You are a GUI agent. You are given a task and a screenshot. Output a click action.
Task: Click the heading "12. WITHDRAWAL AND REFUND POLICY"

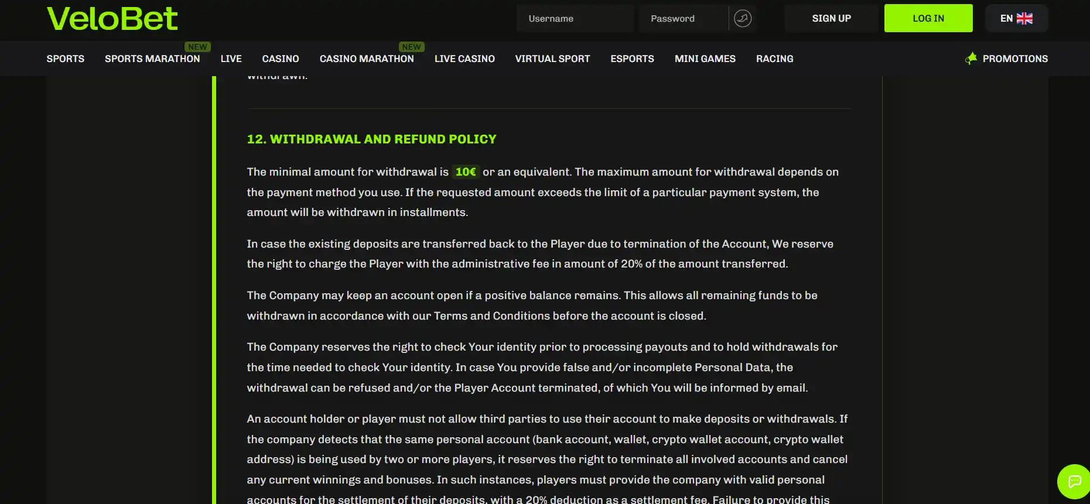[371, 139]
